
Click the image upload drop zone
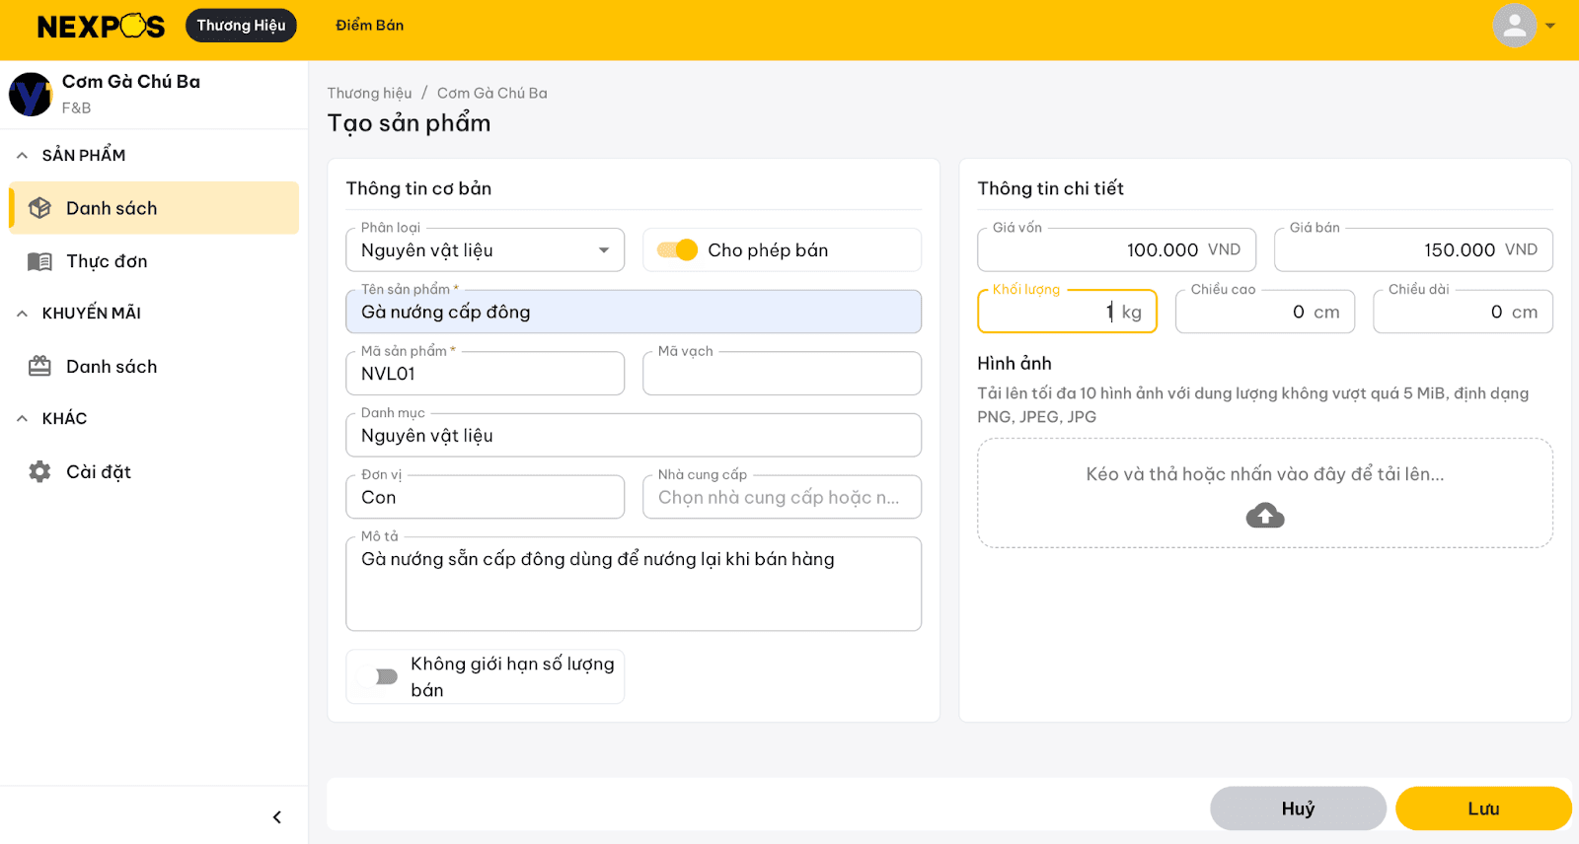[x=1265, y=493]
